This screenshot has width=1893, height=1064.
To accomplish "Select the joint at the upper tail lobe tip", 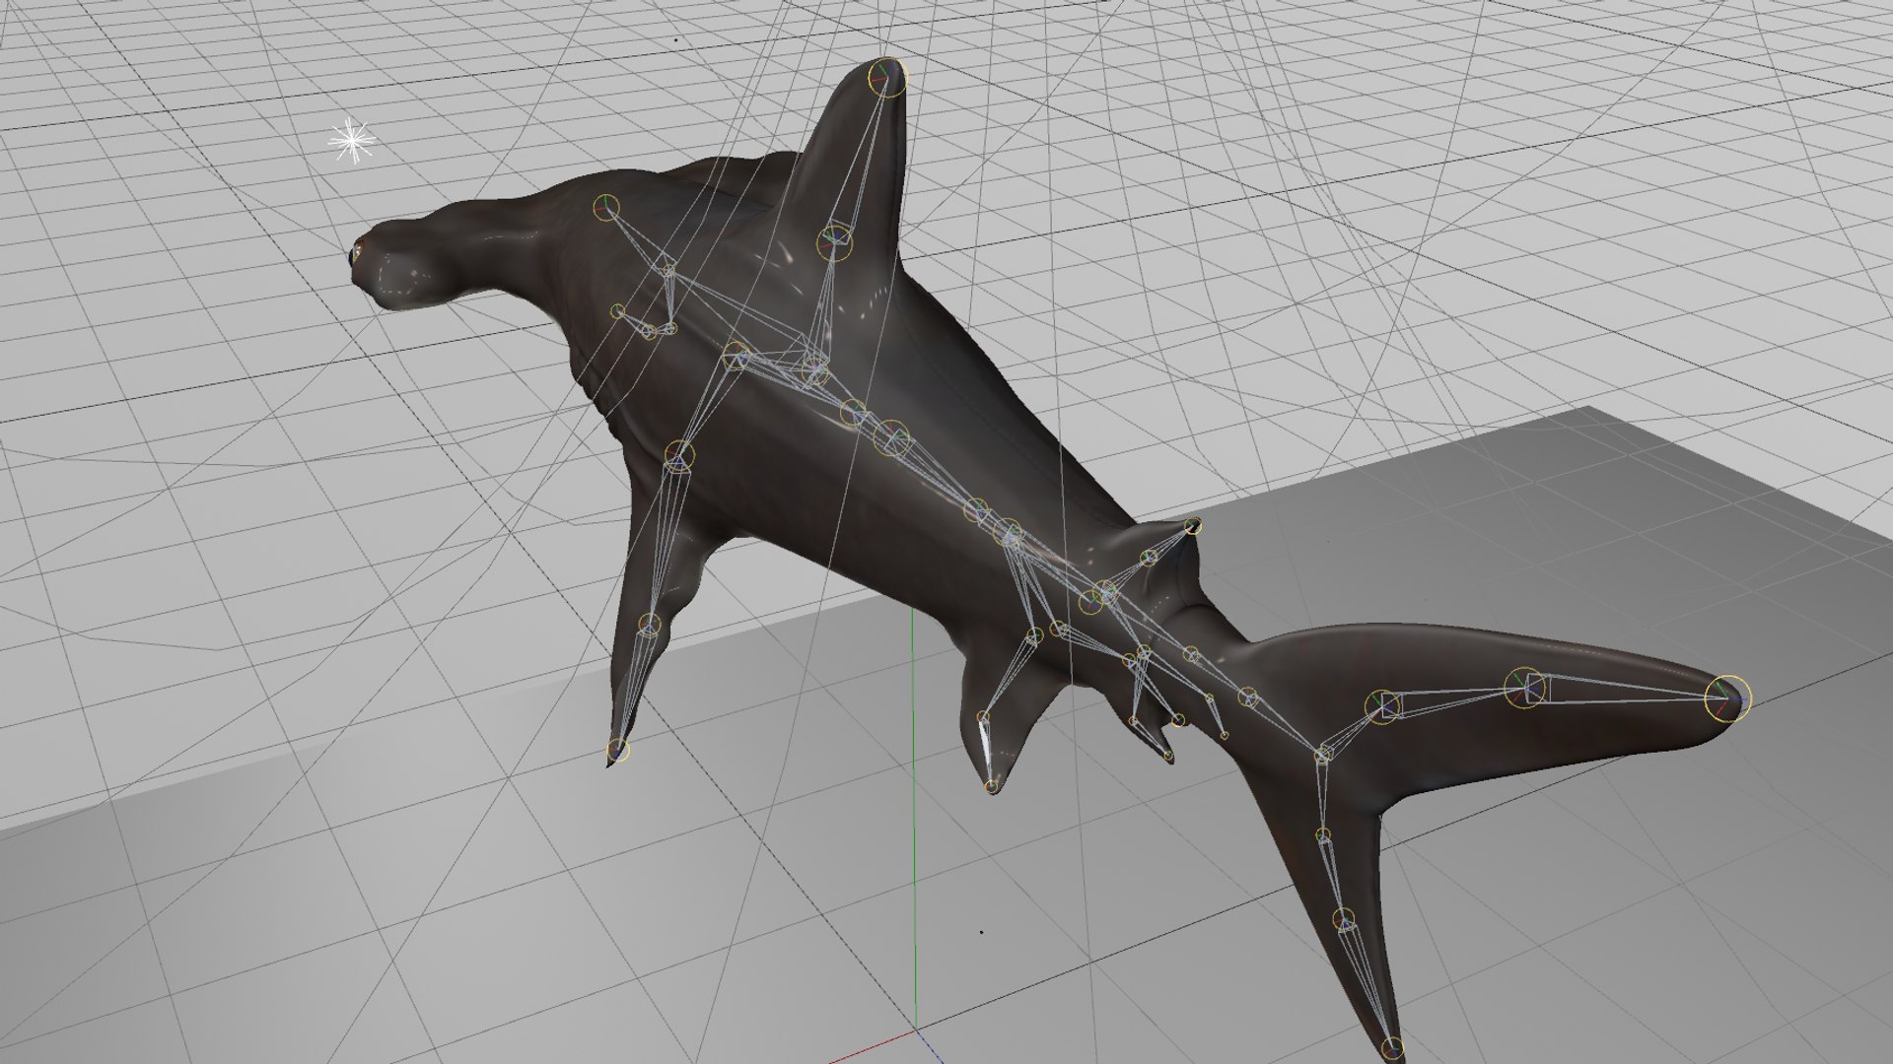I will tap(1727, 698).
